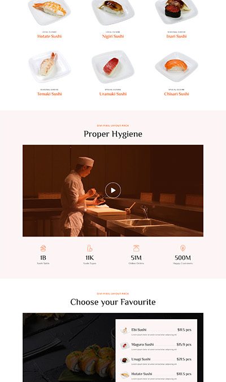Image resolution: width=226 pixels, height=382 pixels.
Task: Play the Proper Hygiene video
Action: (113, 190)
